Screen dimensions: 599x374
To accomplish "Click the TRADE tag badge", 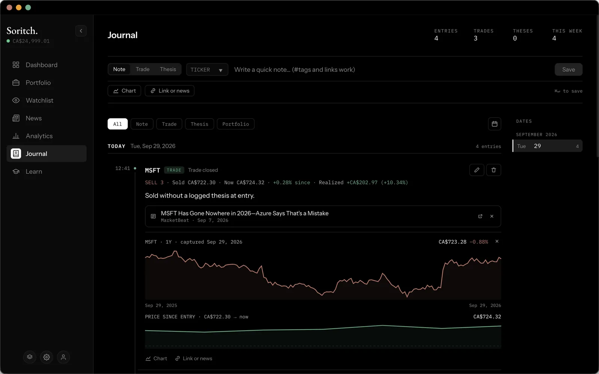I will tap(174, 170).
